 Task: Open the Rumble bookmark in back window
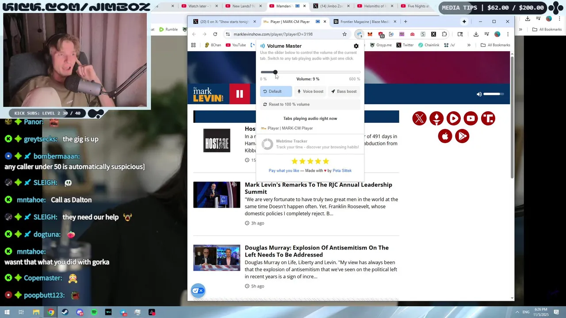click(x=168, y=30)
